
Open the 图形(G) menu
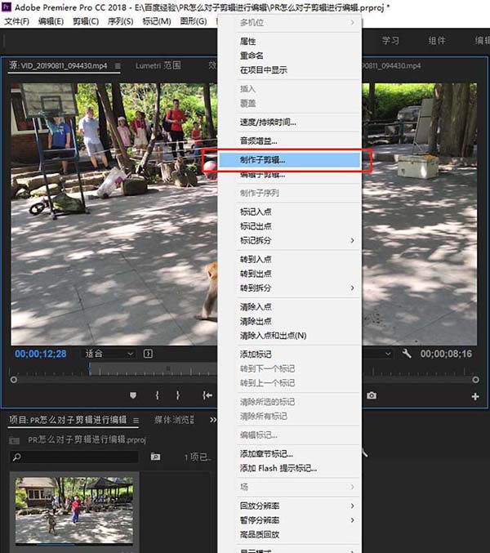(x=194, y=21)
